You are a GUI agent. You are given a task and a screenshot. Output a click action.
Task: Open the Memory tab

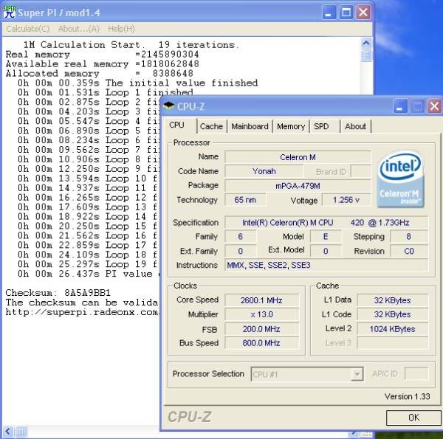pos(291,126)
